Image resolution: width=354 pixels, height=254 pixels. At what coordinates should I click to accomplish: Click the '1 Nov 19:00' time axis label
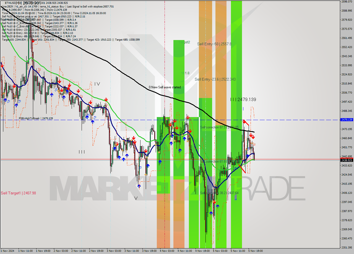coord(43,251)
